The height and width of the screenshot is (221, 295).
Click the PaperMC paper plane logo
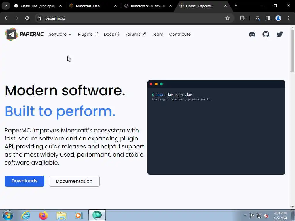click(11, 34)
